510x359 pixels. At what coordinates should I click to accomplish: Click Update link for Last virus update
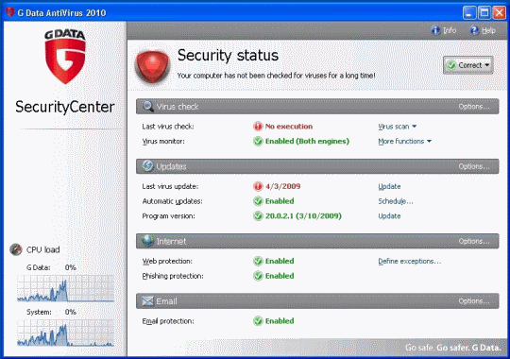(389, 186)
